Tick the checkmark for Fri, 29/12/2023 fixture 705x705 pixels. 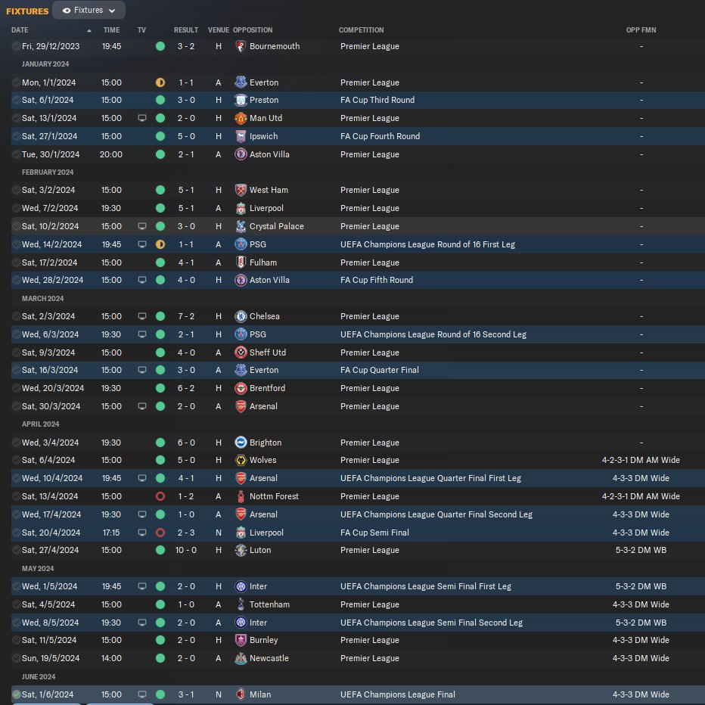tap(16, 46)
